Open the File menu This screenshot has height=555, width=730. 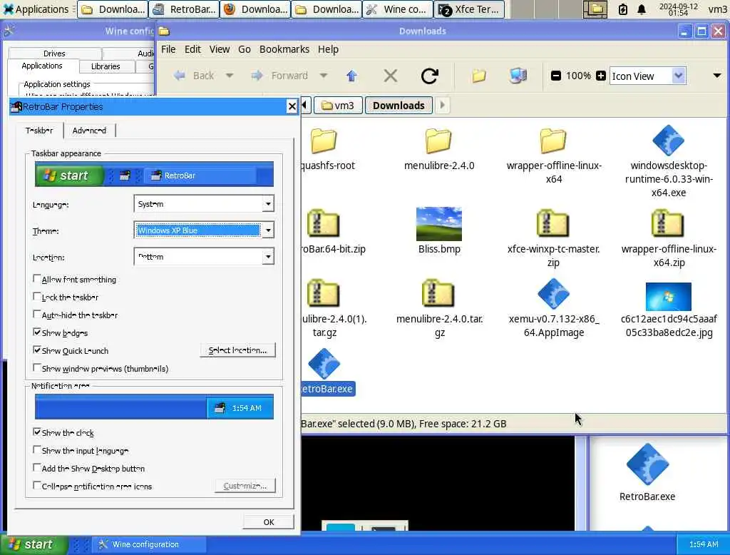pyautogui.click(x=168, y=49)
